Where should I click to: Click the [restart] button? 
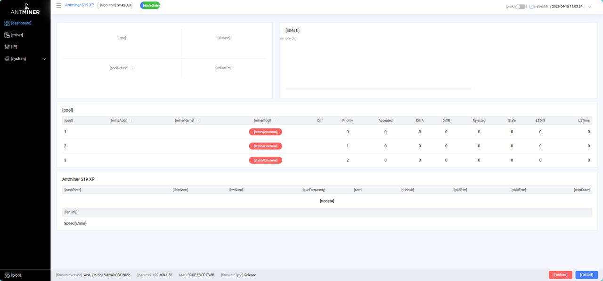(x=587, y=275)
